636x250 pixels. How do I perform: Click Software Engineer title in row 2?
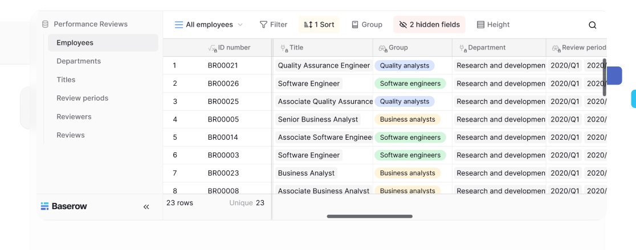point(309,84)
